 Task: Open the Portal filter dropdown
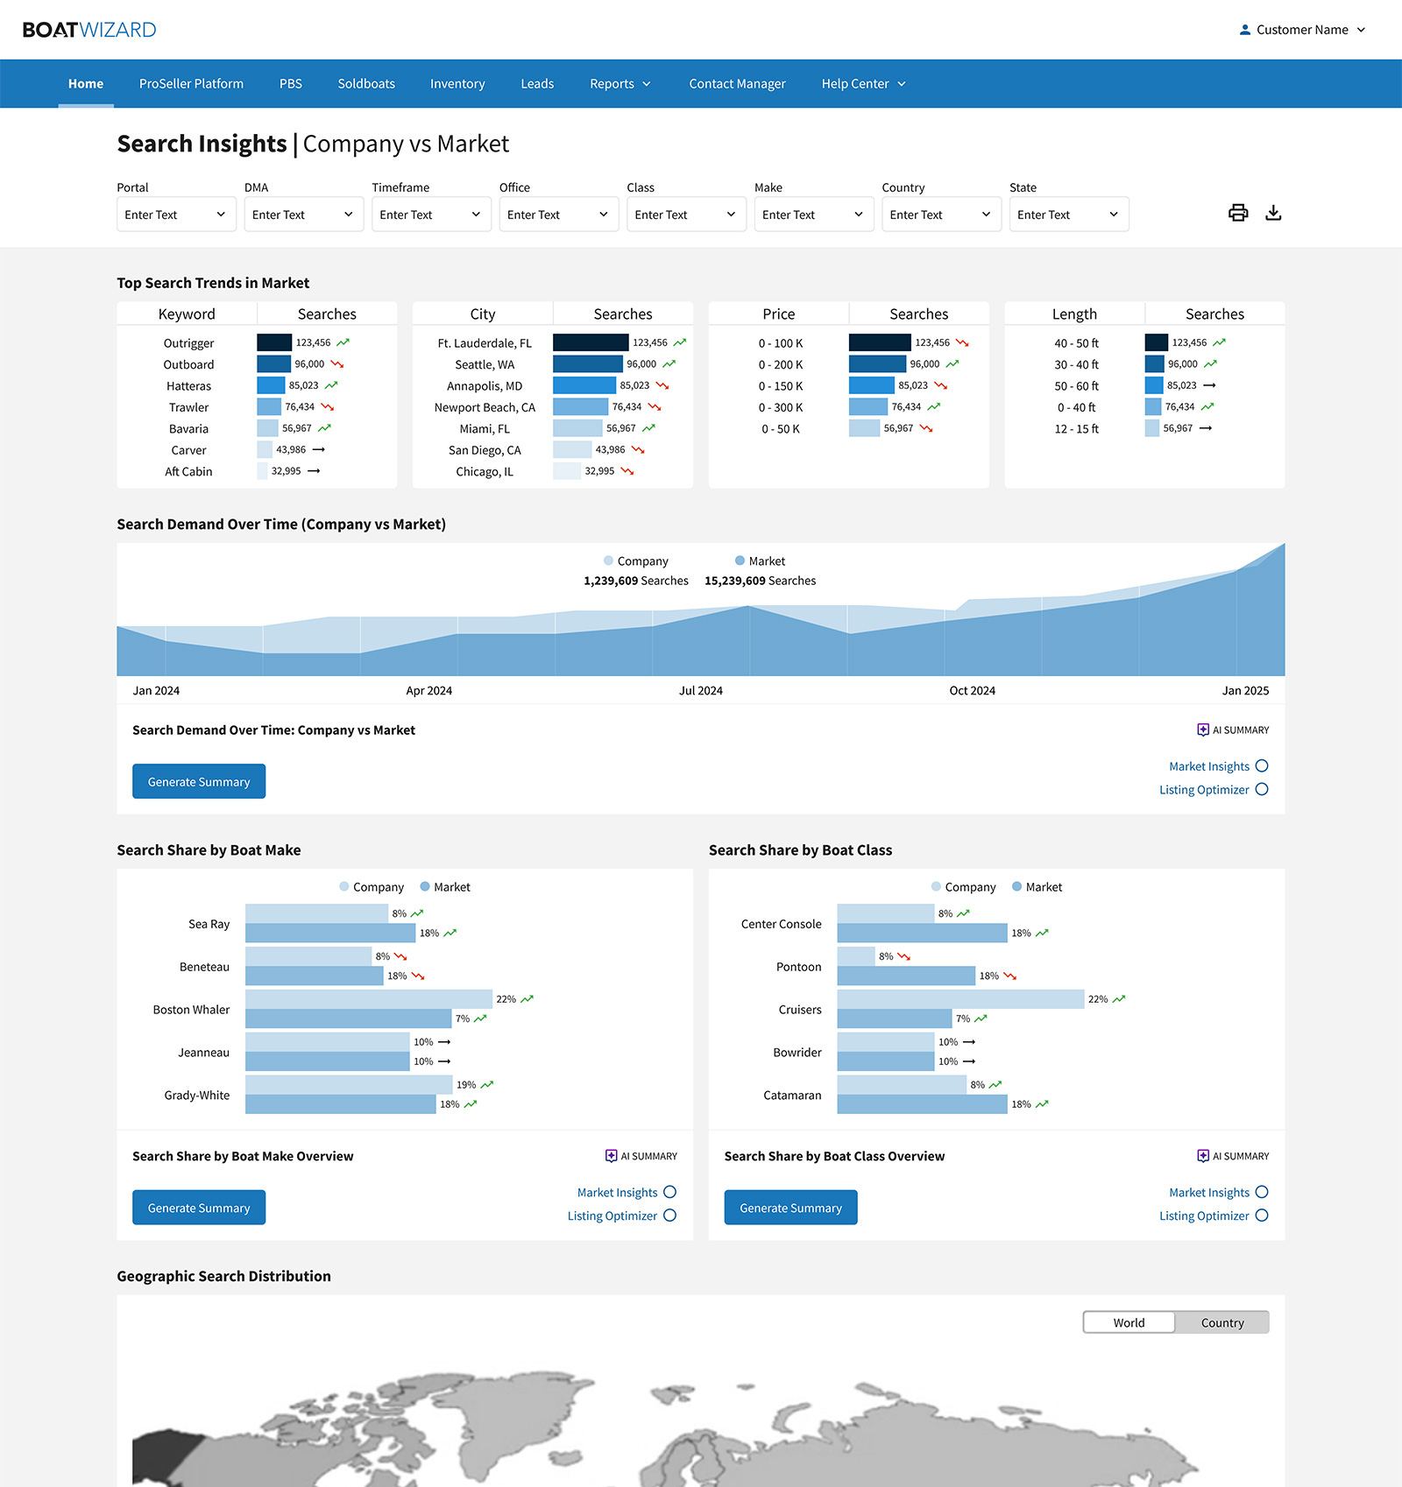pos(175,214)
